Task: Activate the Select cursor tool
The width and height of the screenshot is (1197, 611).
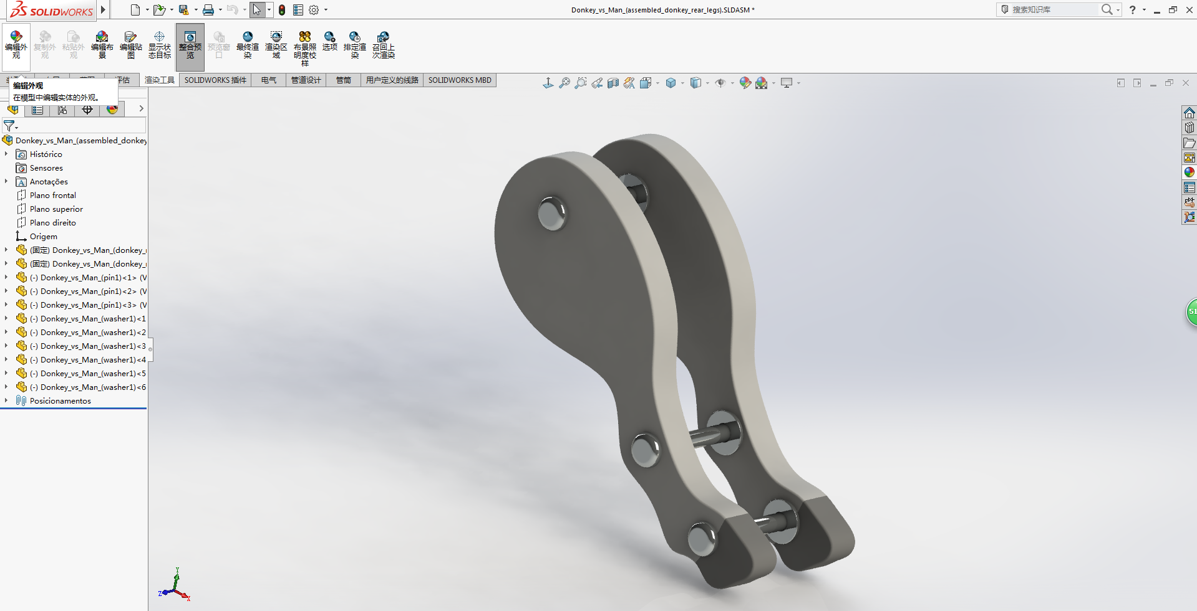Action: pyautogui.click(x=257, y=10)
